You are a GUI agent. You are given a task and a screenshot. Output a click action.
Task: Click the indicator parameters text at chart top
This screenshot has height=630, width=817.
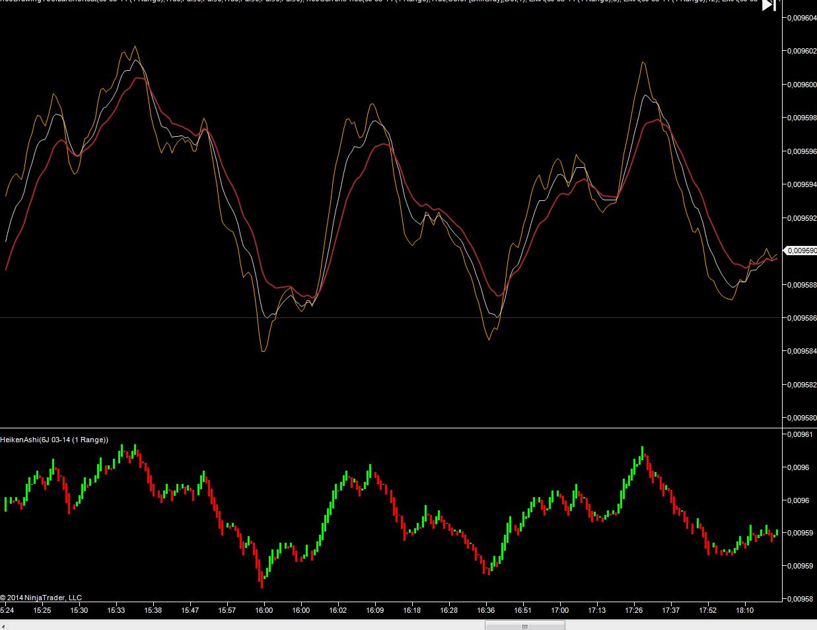coord(379,2)
